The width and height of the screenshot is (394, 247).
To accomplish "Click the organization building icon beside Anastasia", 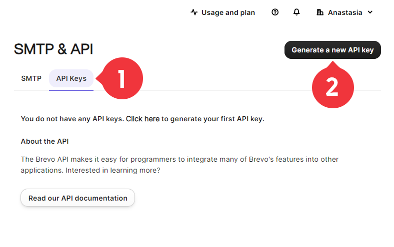I will tap(319, 12).
